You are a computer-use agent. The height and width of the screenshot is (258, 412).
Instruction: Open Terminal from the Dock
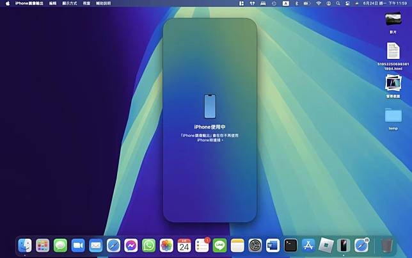pos(290,245)
